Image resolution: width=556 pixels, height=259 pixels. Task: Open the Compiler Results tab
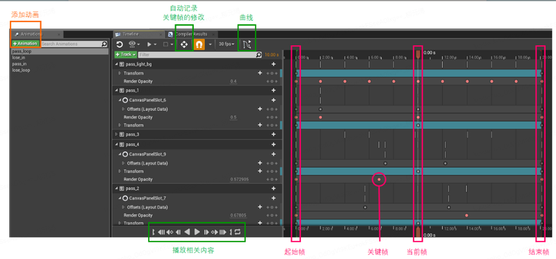coord(192,34)
